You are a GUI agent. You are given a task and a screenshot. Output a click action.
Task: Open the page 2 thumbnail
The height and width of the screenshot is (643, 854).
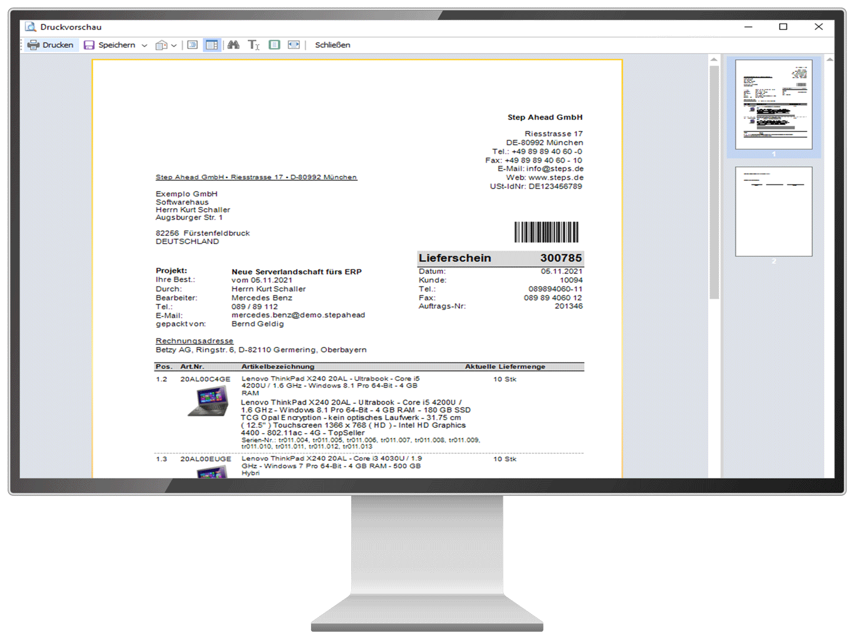773,211
